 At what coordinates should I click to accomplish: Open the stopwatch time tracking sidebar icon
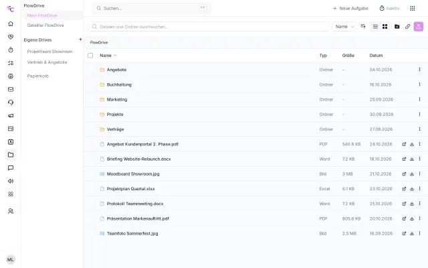tap(11, 50)
